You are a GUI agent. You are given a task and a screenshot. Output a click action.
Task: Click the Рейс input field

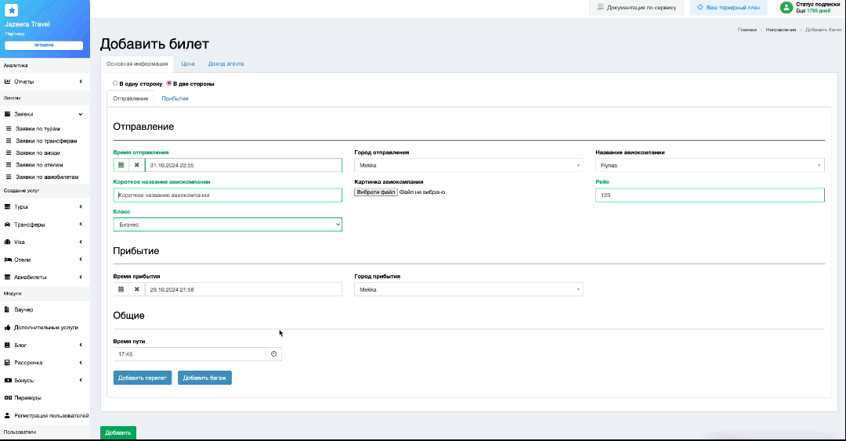pos(710,195)
